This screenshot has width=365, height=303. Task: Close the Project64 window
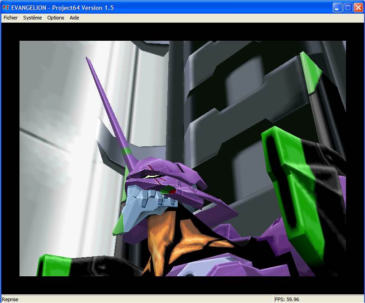click(358, 8)
